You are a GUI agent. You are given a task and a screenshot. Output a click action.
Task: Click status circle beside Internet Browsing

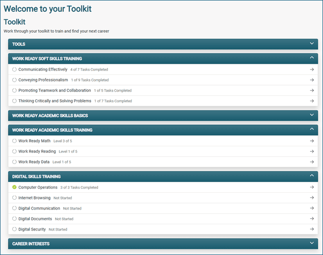tap(14, 198)
